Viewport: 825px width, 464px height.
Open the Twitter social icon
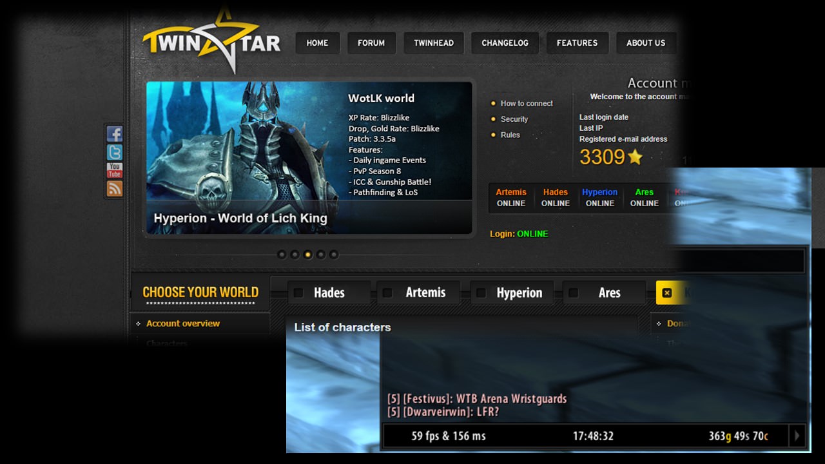[x=114, y=152]
